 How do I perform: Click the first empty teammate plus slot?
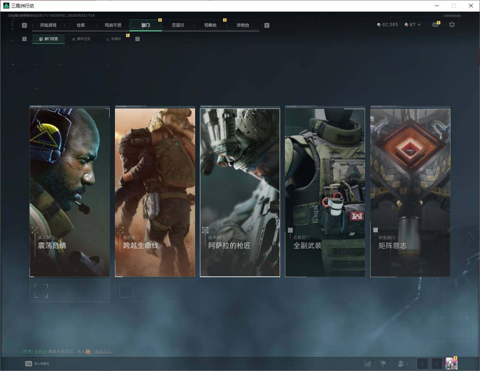click(x=422, y=364)
